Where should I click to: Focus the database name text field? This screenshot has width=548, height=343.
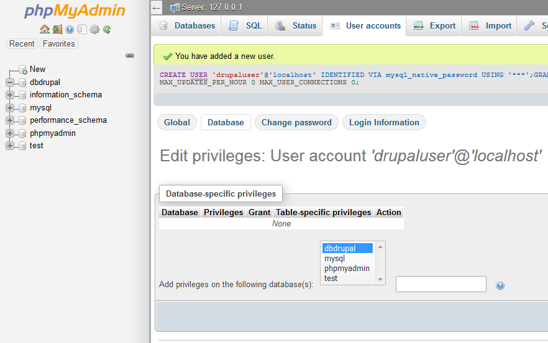pyautogui.click(x=441, y=284)
